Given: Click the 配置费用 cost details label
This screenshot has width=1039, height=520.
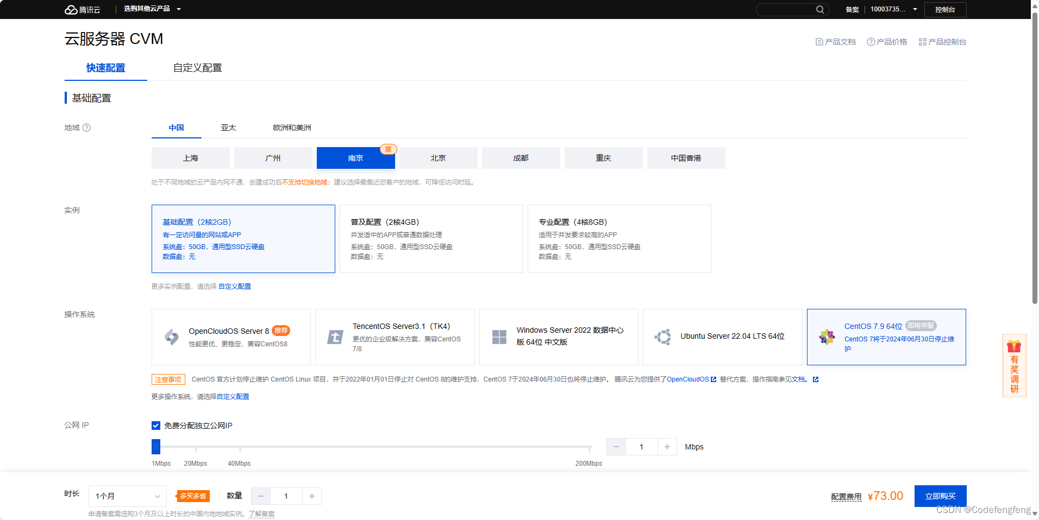Looking at the screenshot, I should click(846, 497).
